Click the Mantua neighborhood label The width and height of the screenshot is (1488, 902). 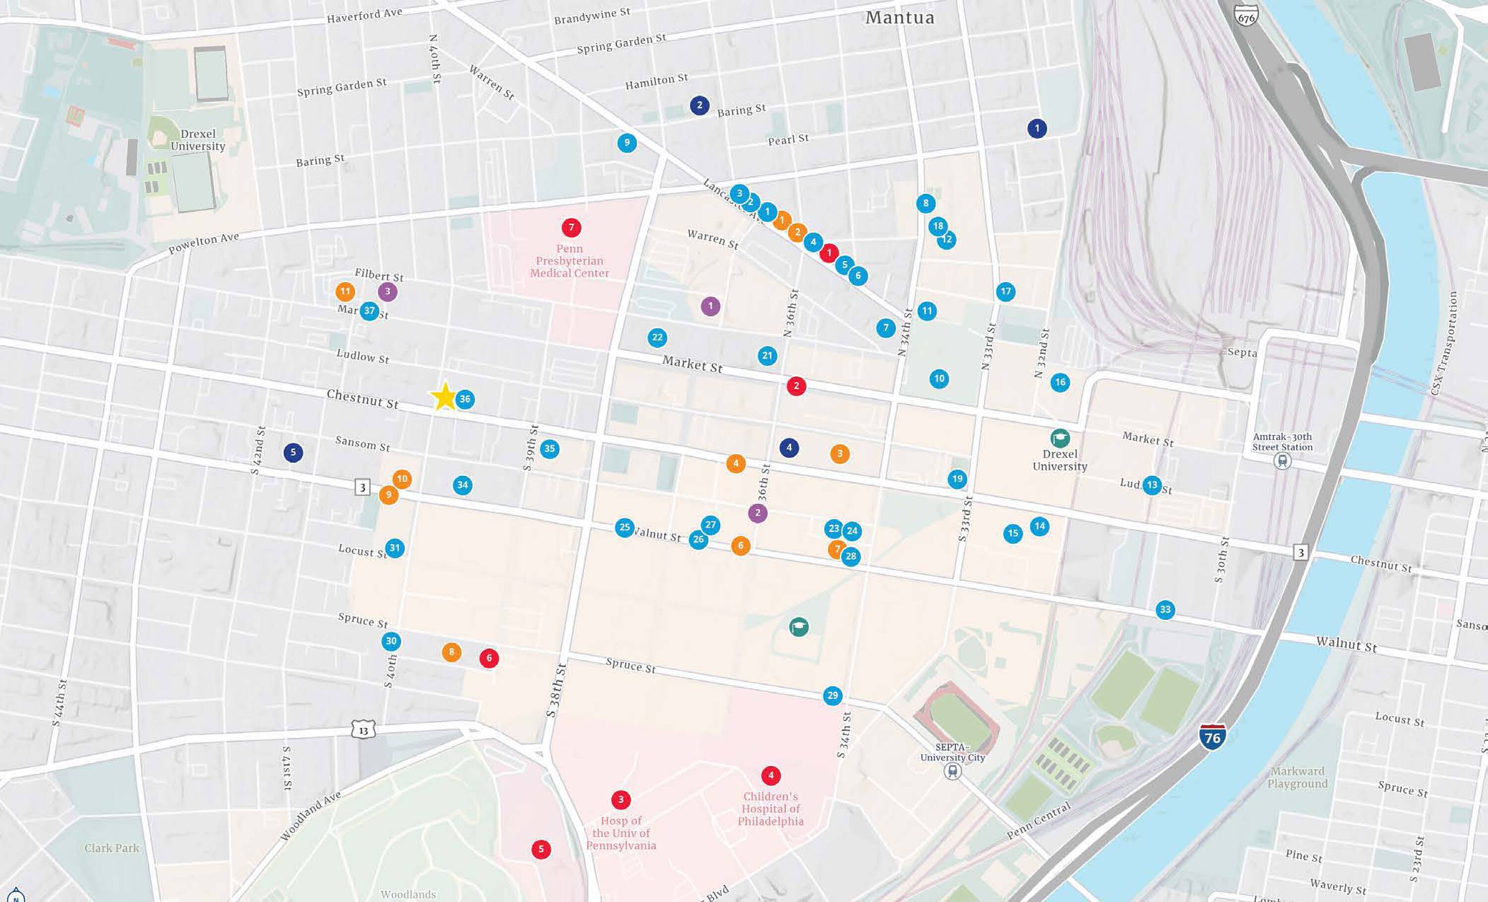[x=899, y=17]
